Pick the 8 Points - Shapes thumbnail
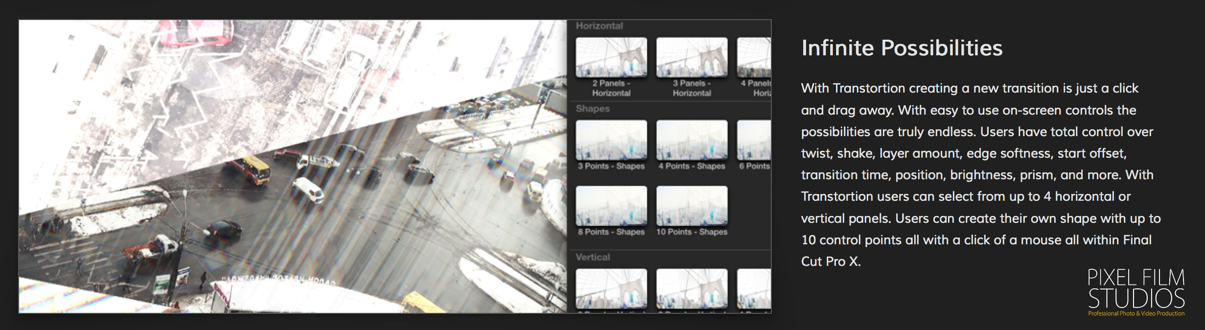This screenshot has width=1205, height=330. (x=611, y=206)
